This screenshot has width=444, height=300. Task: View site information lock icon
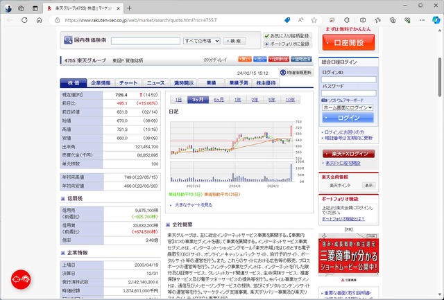point(58,20)
